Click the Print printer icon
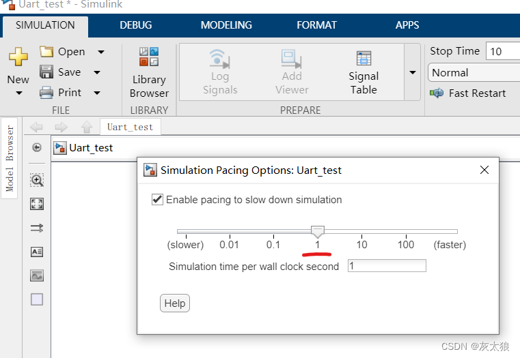 tap(46, 93)
